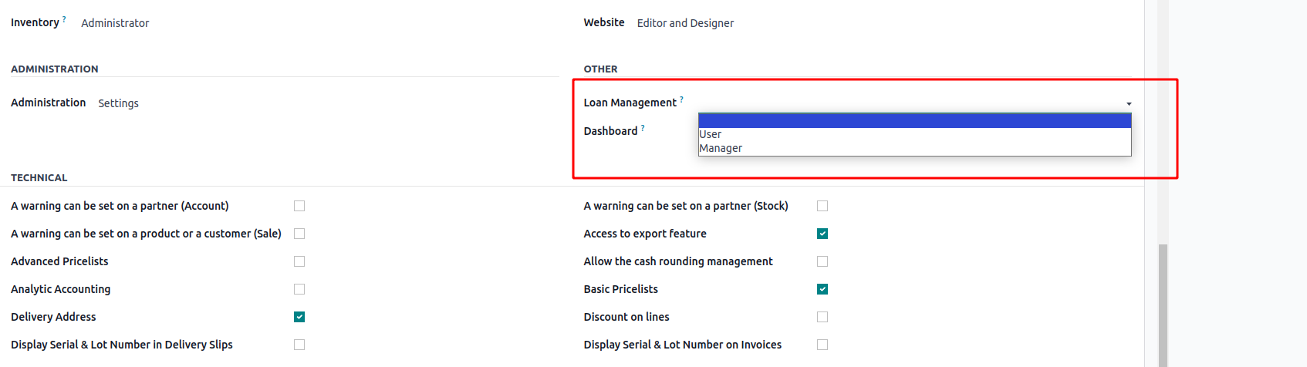The image size is (1307, 367).
Task: Open the Administration Settings selection field
Action: point(119,103)
